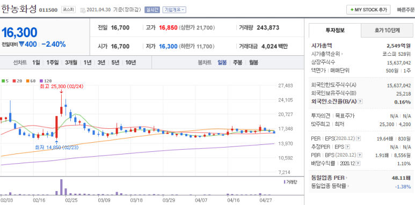Expand the 동일업종 PER arrow link

346,178
